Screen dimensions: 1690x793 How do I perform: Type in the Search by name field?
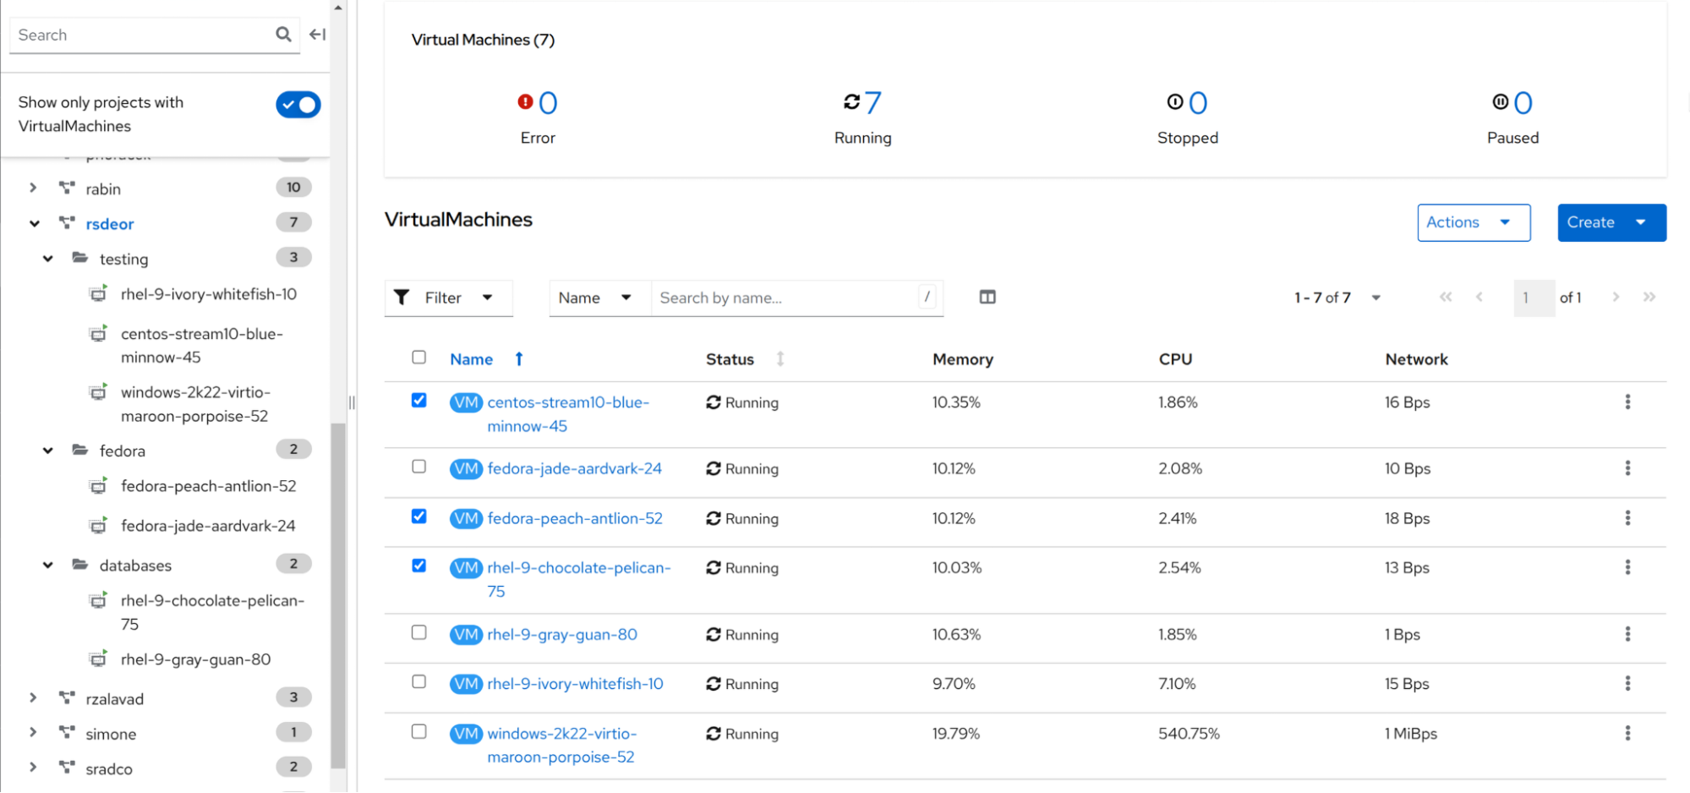tap(786, 298)
